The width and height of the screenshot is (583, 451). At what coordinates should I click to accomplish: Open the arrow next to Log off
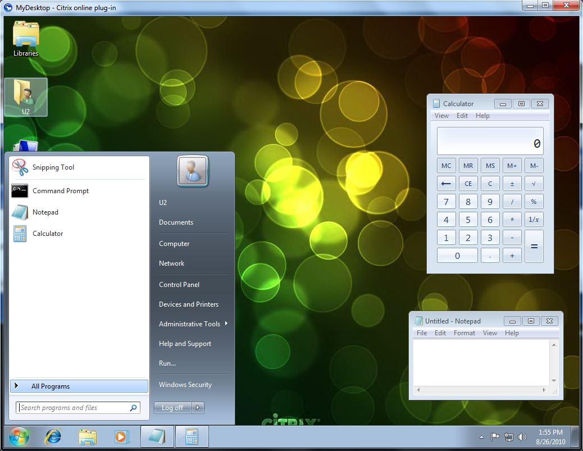click(x=199, y=408)
